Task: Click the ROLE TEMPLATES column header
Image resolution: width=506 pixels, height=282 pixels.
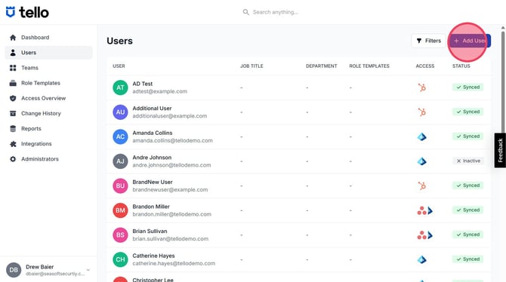Action: [x=369, y=66]
